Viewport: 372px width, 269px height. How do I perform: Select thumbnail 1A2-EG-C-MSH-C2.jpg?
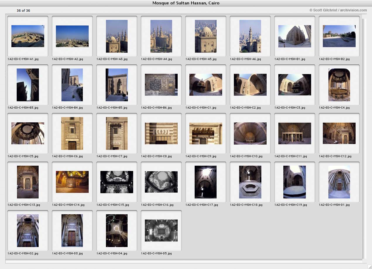coord(250,85)
